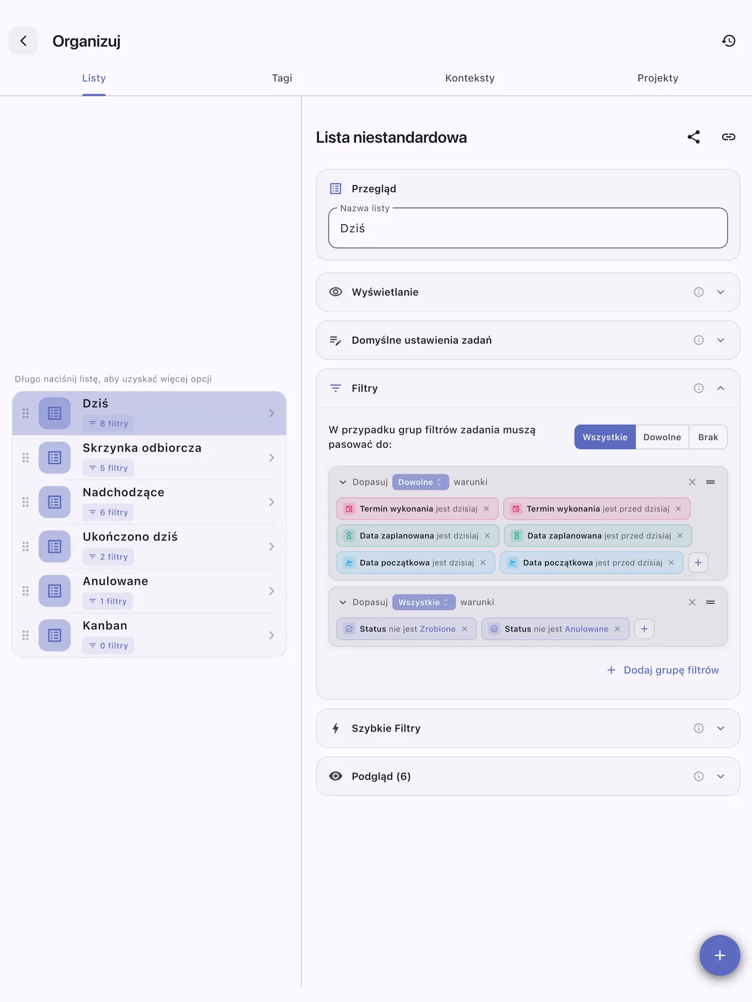752x1002 pixels.
Task: Click the '0 filtry' badge under Kanban
Action: (108, 646)
